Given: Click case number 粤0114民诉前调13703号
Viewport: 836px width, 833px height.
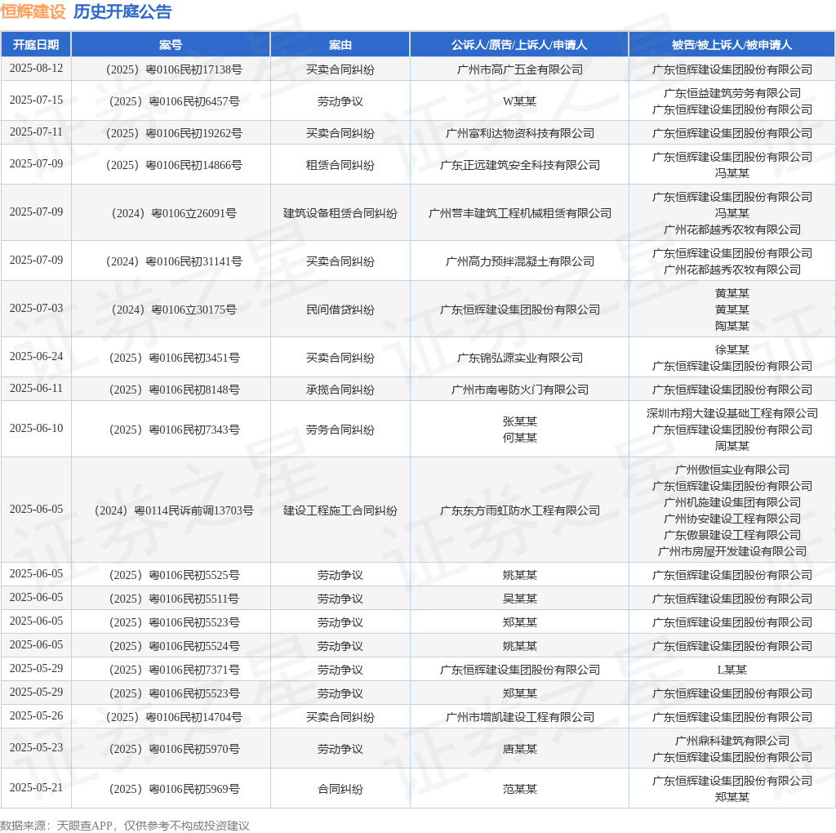Looking at the screenshot, I should click(174, 510).
